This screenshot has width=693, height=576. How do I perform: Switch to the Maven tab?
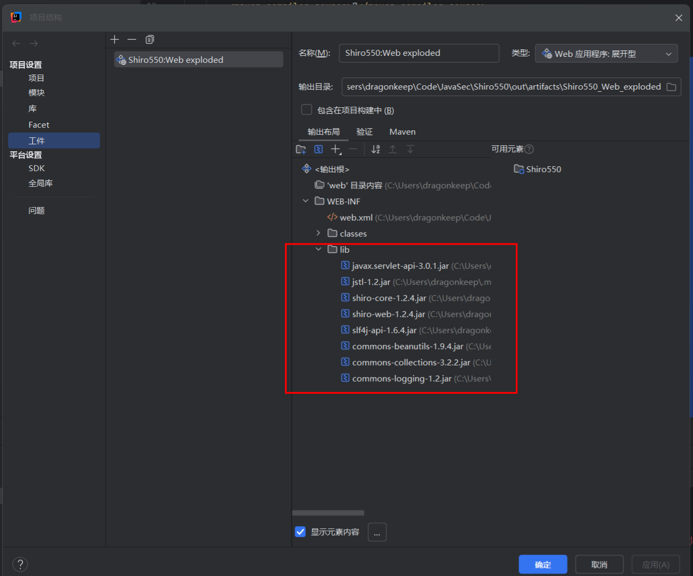402,132
